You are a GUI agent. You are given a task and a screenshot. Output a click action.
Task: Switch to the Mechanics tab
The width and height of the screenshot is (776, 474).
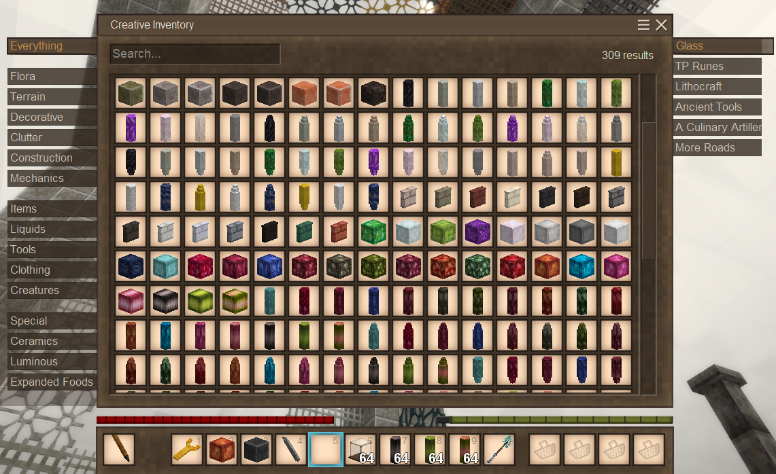click(x=52, y=179)
